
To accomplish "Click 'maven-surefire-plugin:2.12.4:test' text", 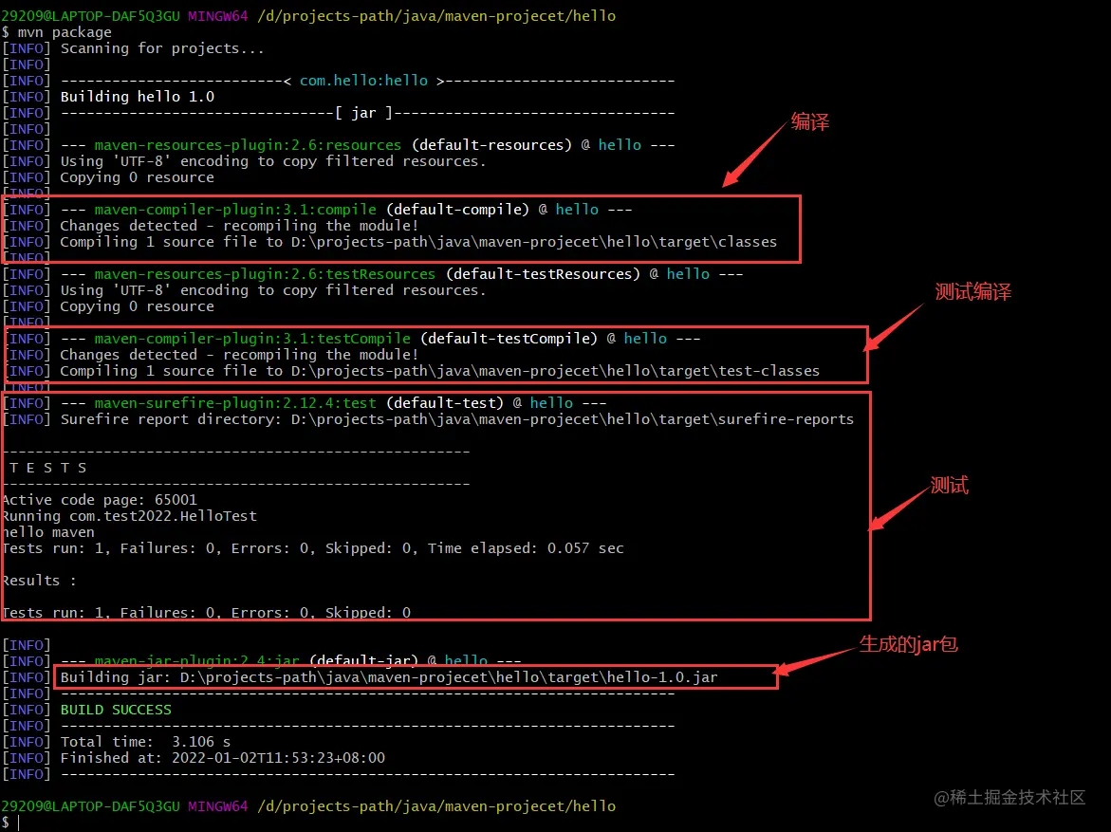I will [235, 403].
